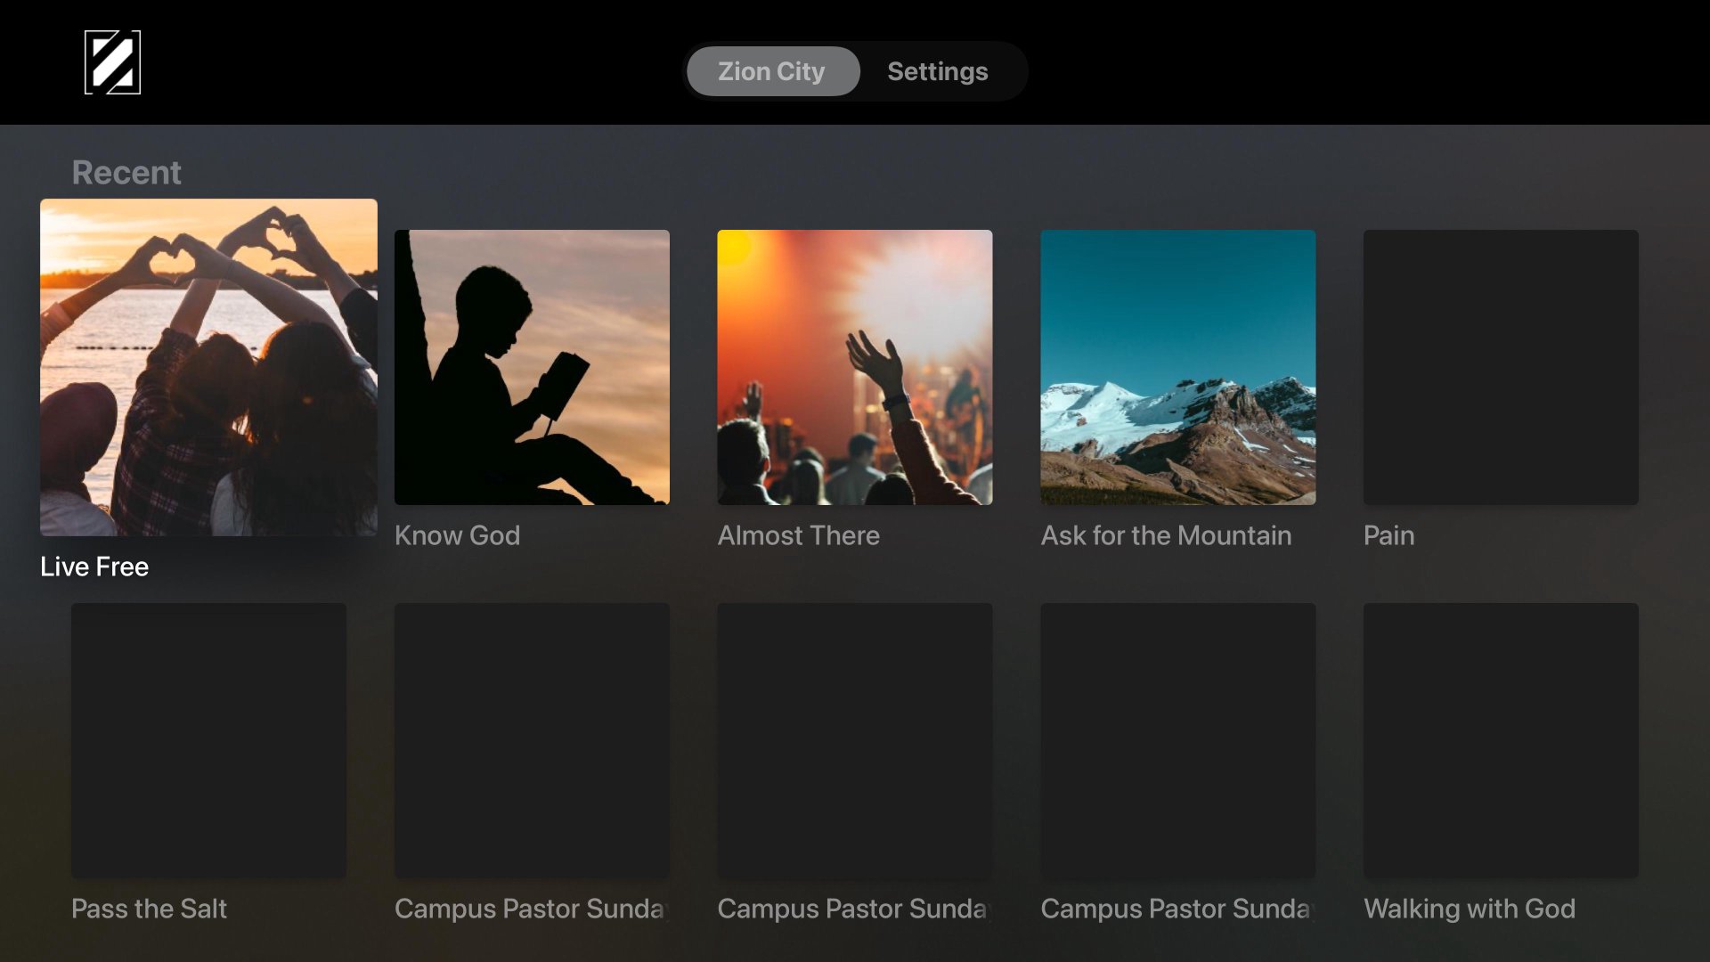Click the Walking with God title text

click(1469, 909)
